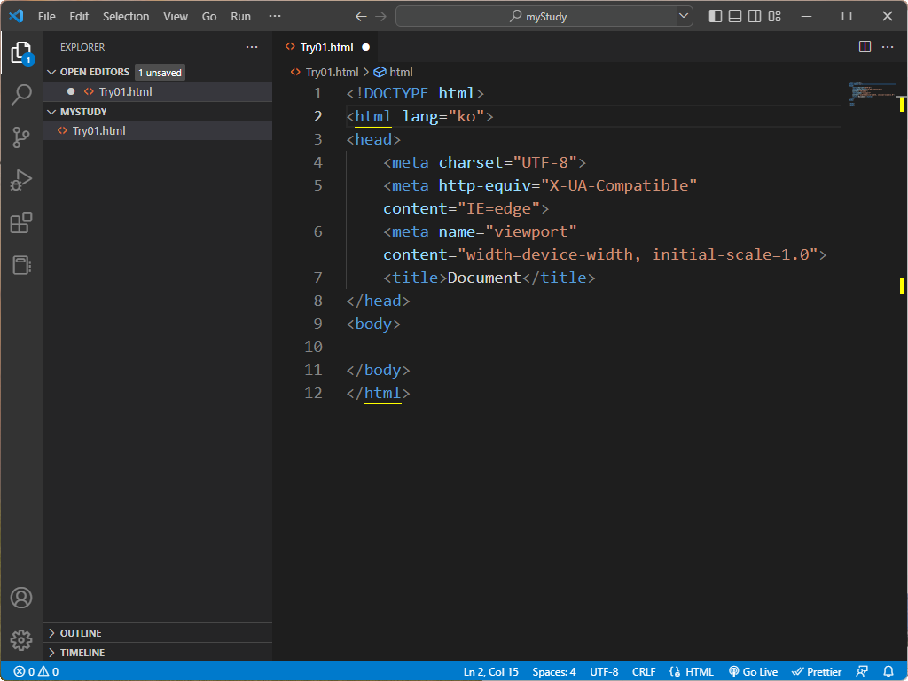Viewport: 908px width, 681px height.
Task: Change encoding via UTF-8 status item
Action: coord(604,672)
